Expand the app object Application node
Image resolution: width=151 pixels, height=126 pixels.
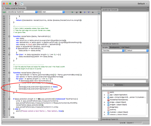pos(104,95)
